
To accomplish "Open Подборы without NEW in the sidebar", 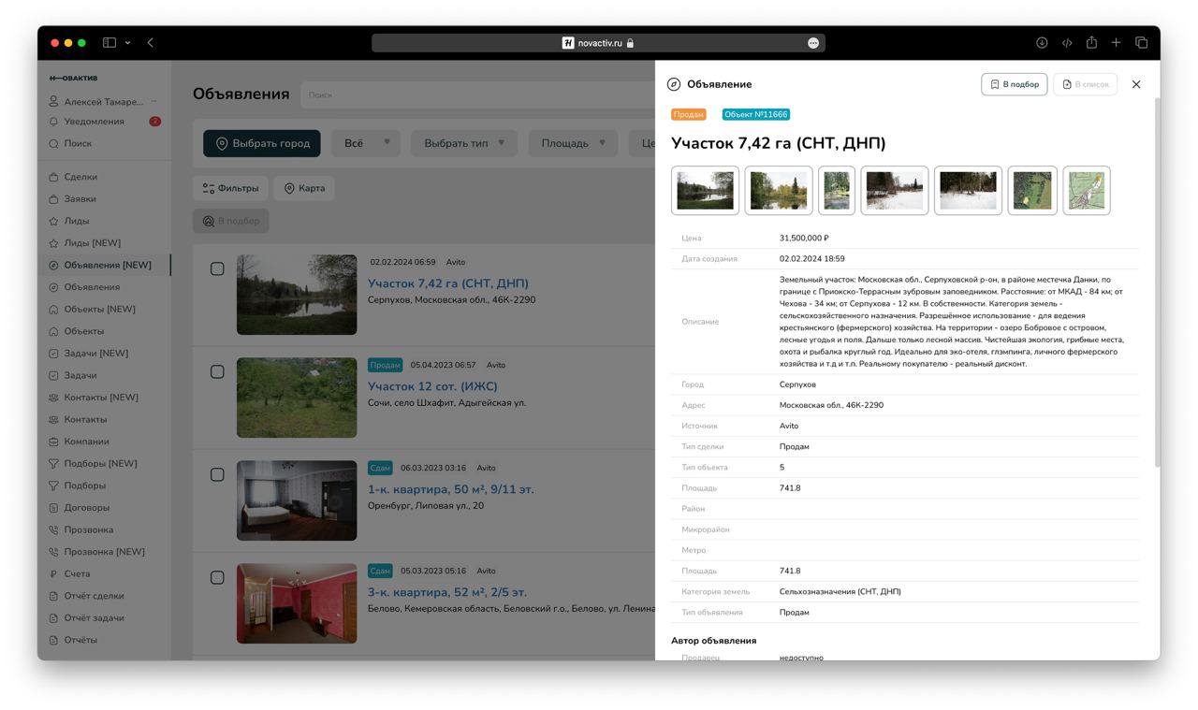I will [x=84, y=485].
